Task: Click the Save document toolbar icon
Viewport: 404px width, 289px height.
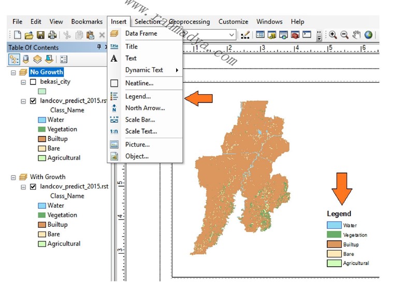Action: pos(40,35)
